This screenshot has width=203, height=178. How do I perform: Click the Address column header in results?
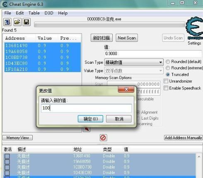click(x=15, y=38)
